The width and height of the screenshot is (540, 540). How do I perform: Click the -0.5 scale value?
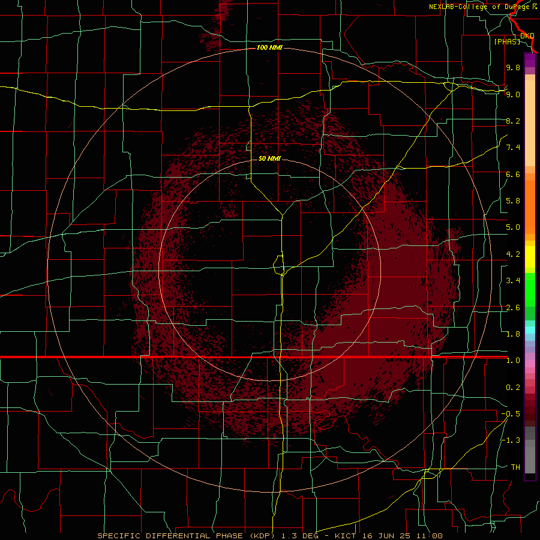511,414
